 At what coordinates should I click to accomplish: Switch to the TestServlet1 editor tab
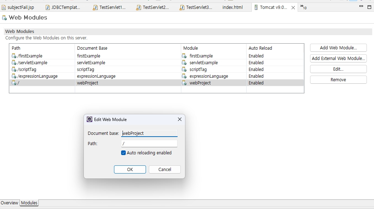pos(109,7)
